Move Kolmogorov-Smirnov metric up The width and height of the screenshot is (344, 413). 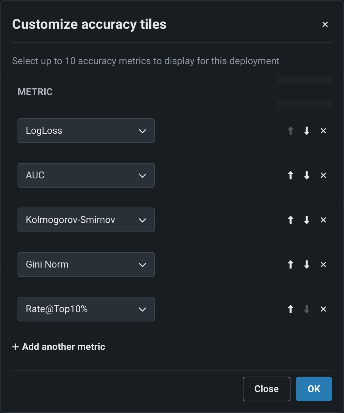290,220
